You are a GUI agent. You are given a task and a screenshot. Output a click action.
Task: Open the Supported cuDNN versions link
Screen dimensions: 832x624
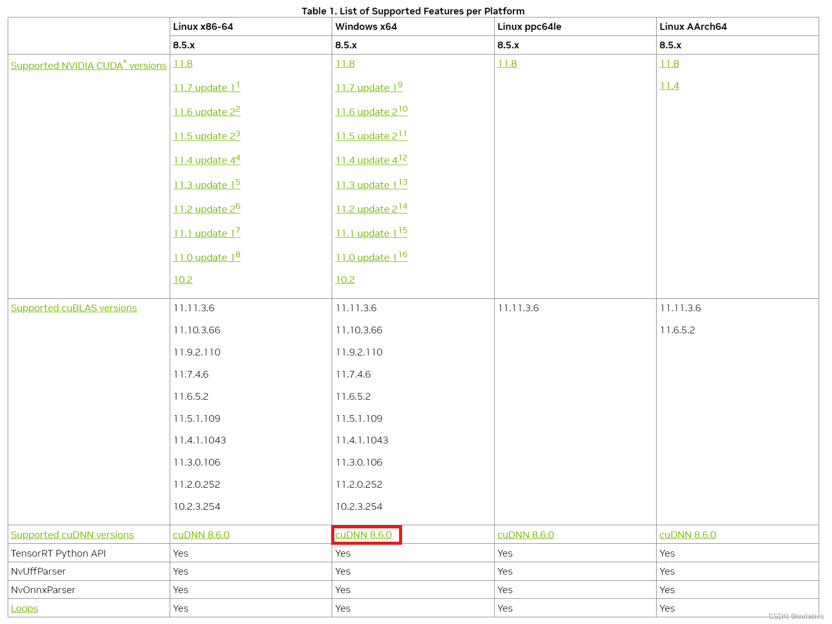pos(72,534)
